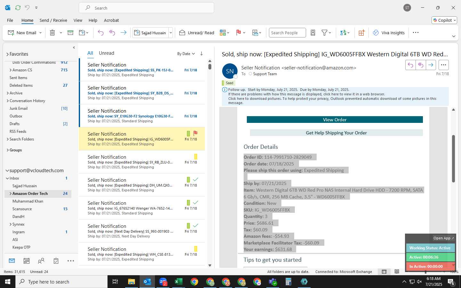Open the Address Book icon
The width and height of the screenshot is (461, 288).
pyautogui.click(x=313, y=33)
